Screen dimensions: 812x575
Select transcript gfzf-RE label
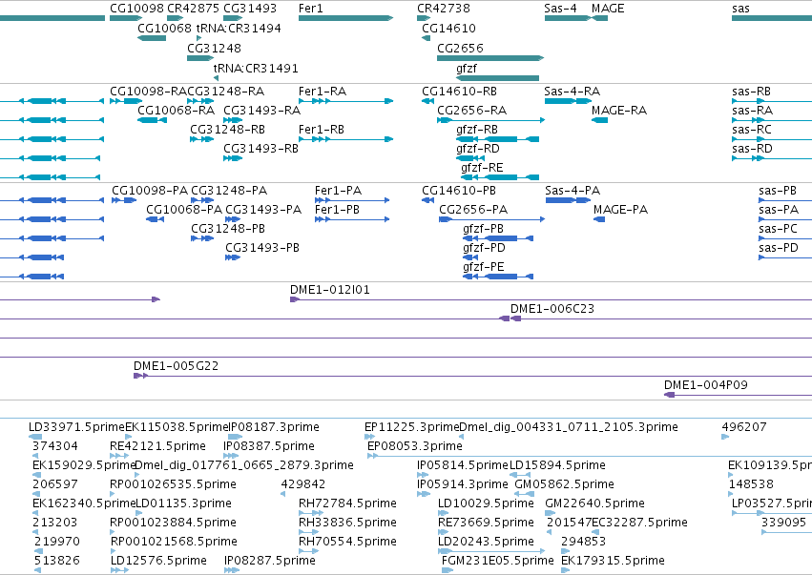482,167
